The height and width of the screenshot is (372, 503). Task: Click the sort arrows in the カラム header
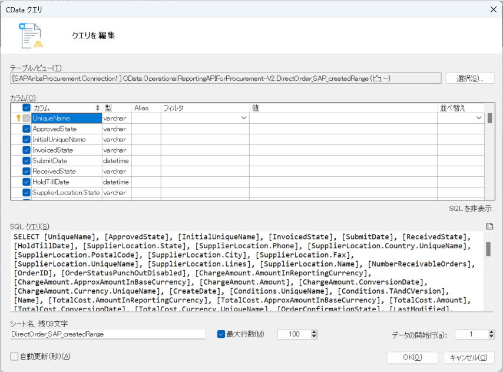pos(98,108)
